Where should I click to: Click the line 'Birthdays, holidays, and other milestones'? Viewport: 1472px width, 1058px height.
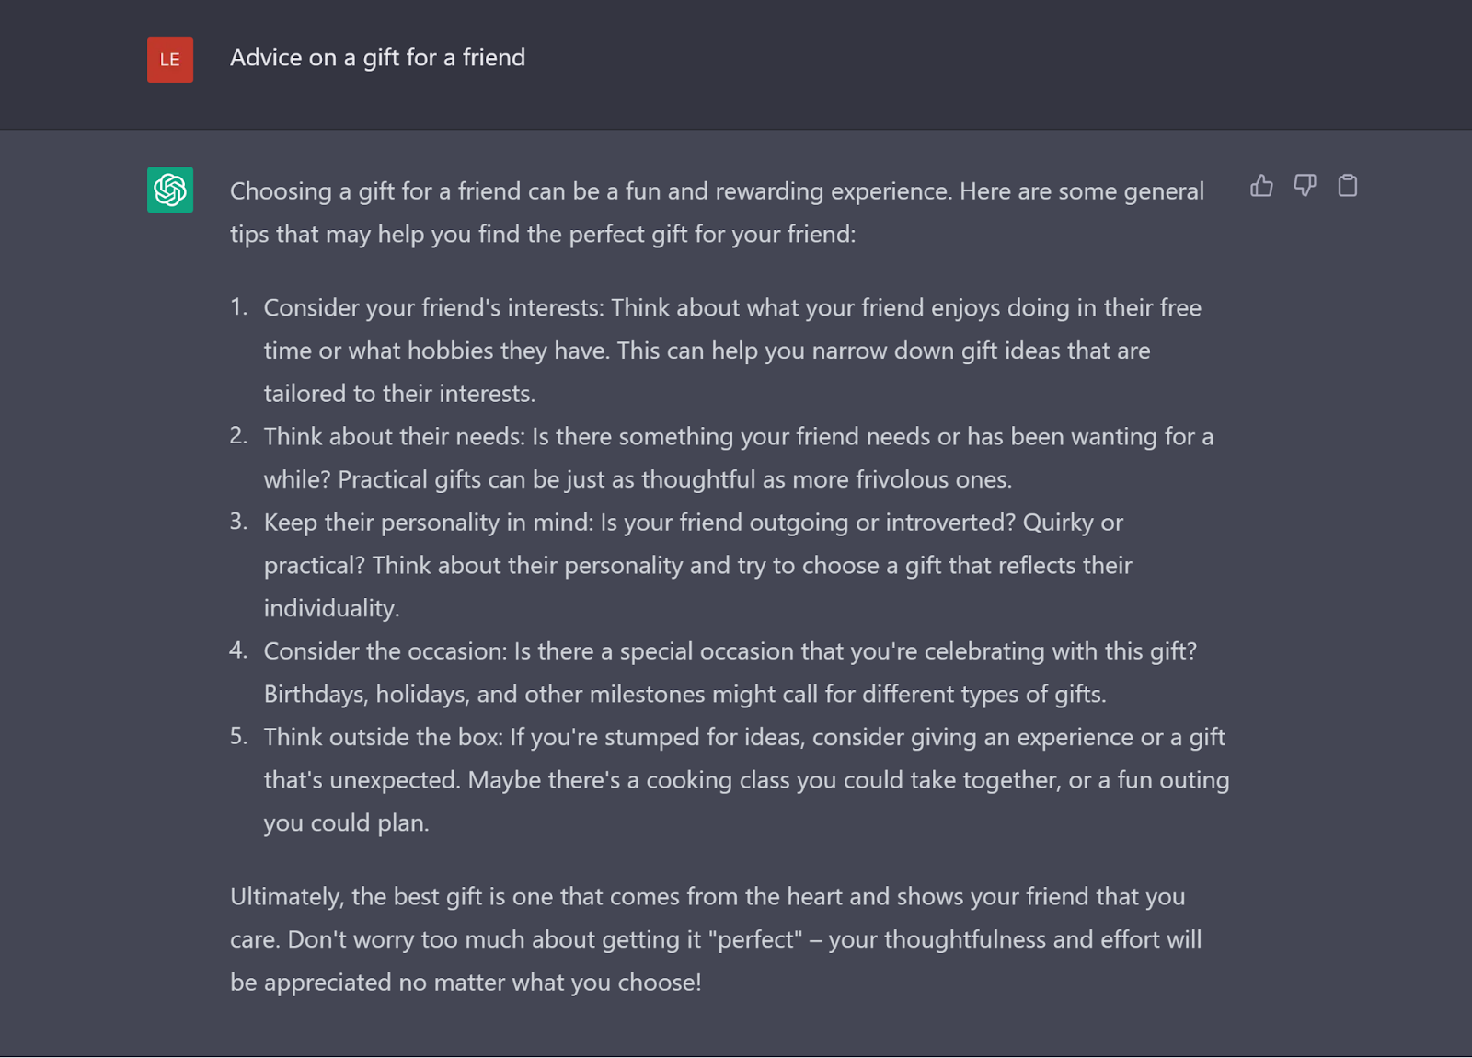685,695
